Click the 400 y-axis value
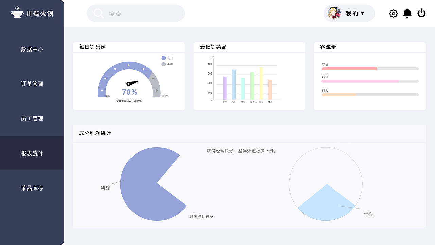This screenshot has width=435, height=245. (x=210, y=64)
